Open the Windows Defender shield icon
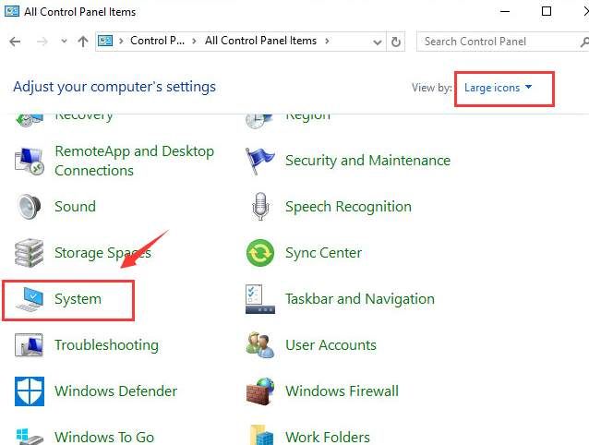The height and width of the screenshot is (445, 589). pos(30,391)
